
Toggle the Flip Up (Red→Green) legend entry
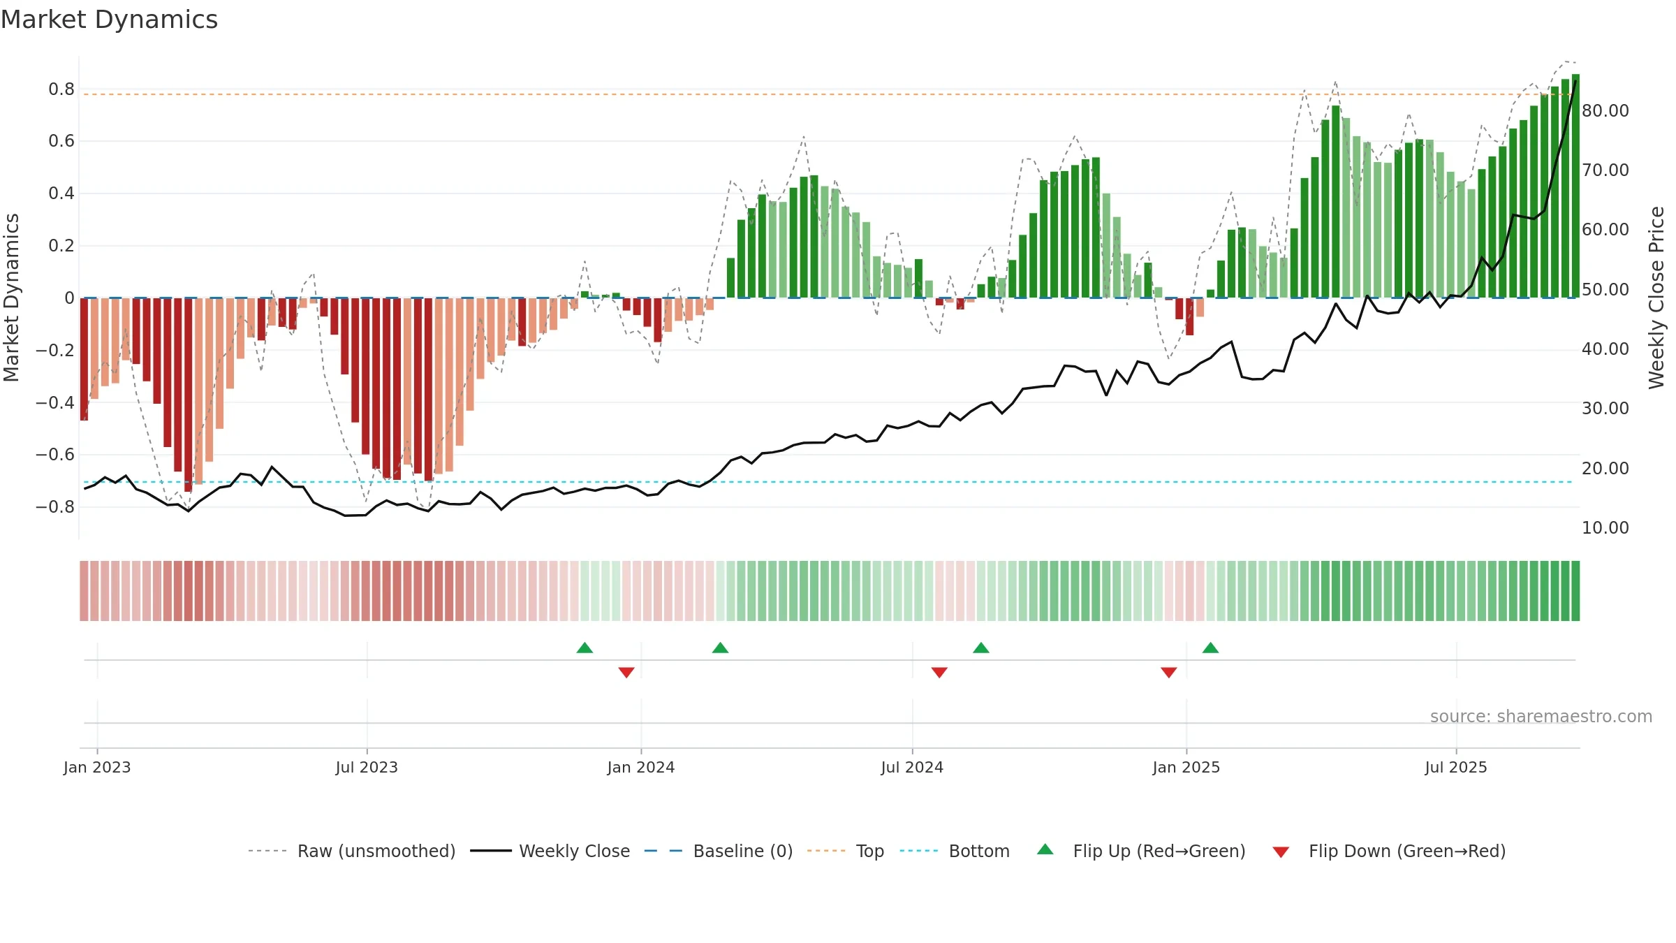[x=1141, y=851]
